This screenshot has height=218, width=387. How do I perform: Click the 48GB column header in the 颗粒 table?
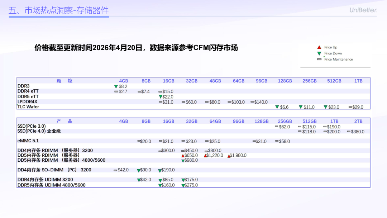pos(215,81)
